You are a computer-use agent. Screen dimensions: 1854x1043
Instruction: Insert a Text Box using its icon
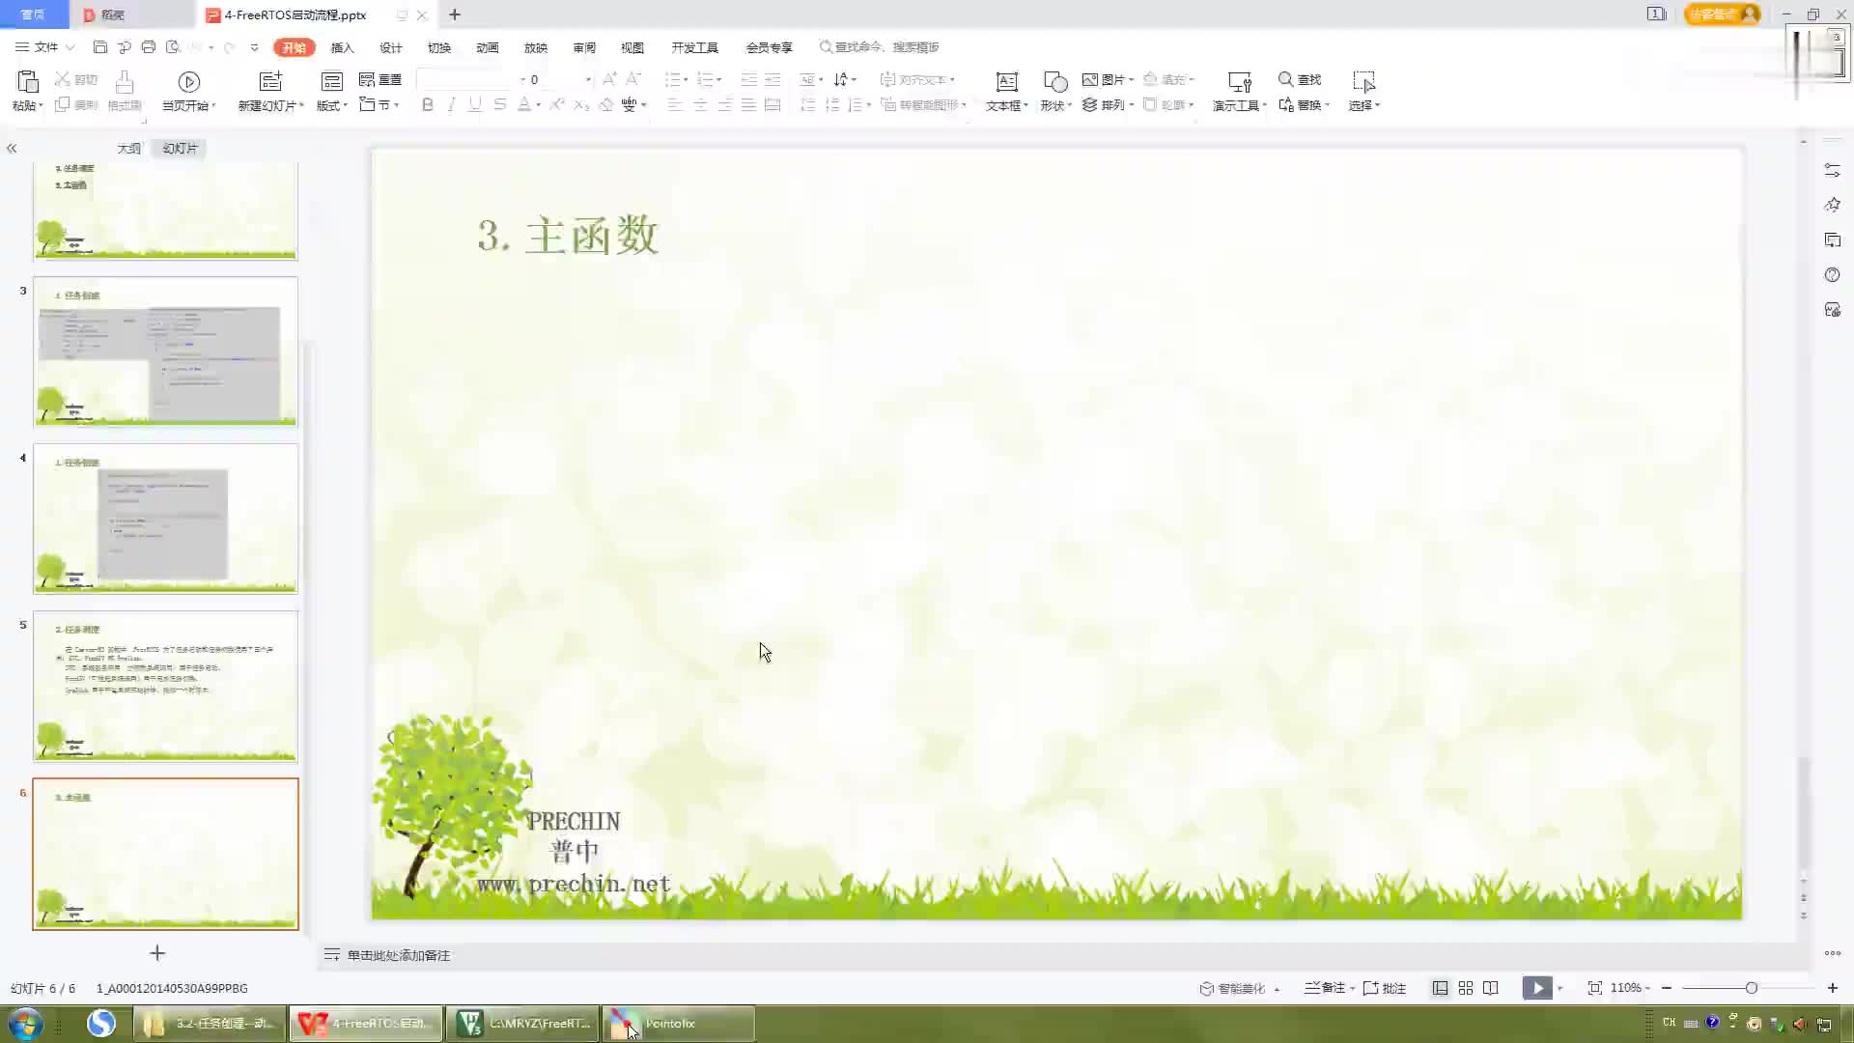point(1007,81)
